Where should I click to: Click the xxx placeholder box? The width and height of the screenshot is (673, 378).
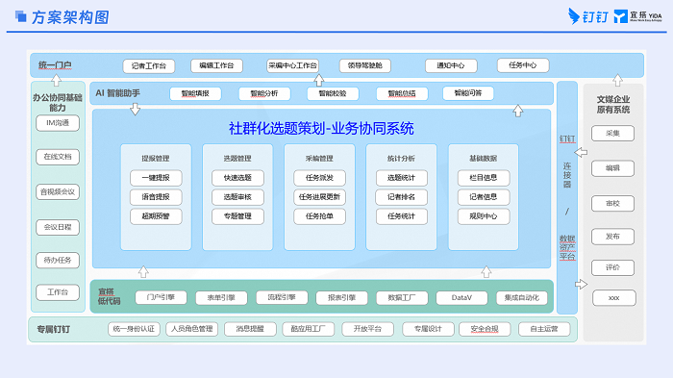[613, 298]
